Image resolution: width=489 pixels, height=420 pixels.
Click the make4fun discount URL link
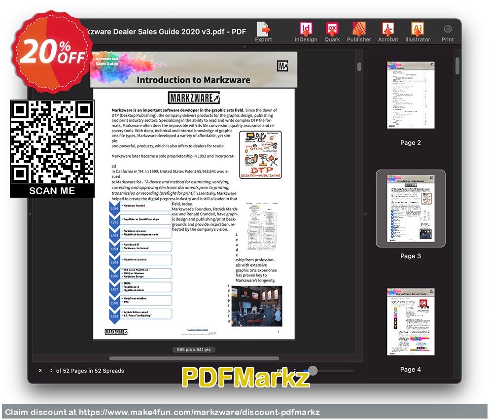pyautogui.click(x=199, y=412)
